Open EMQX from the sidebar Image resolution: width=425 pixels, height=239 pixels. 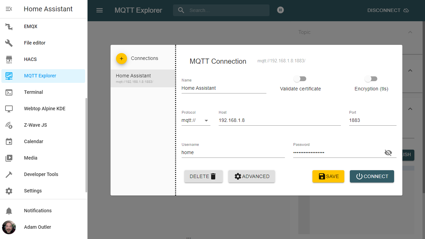43,26
